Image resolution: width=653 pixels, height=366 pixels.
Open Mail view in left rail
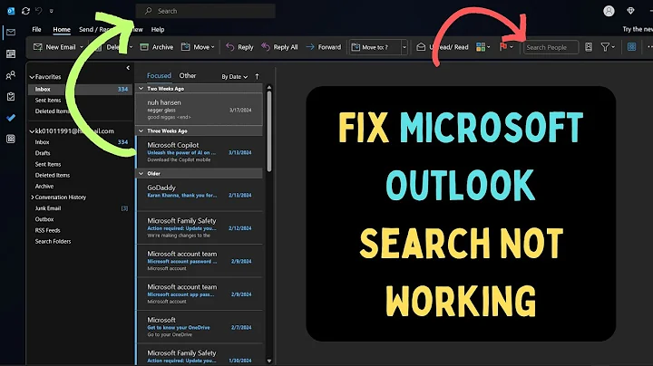pos(11,33)
